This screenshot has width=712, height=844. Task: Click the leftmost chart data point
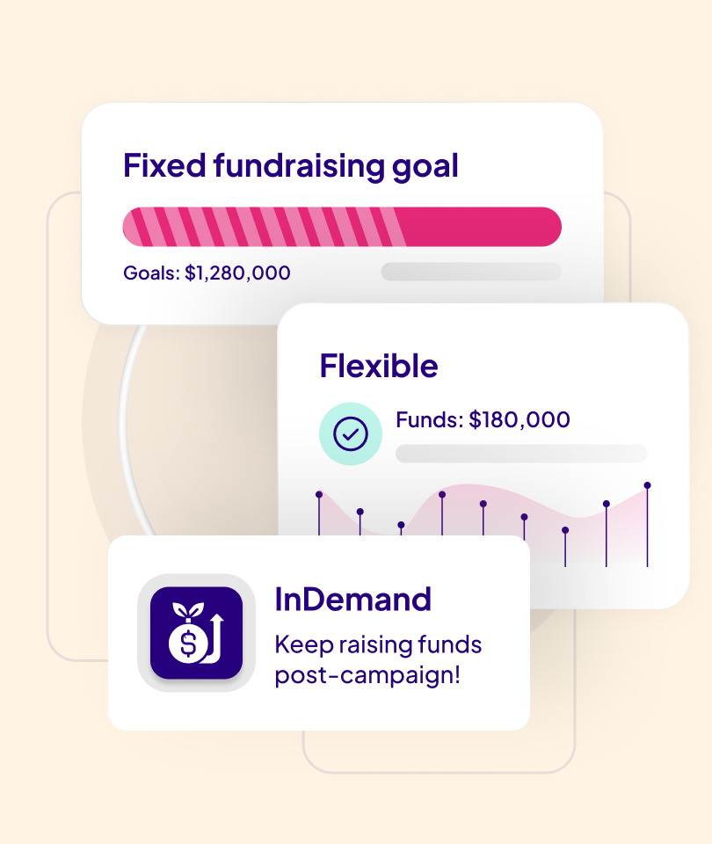tap(319, 494)
